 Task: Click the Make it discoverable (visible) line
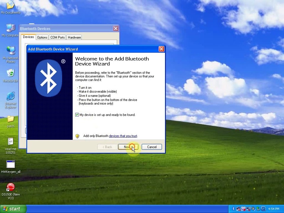pyautogui.click(x=97, y=91)
